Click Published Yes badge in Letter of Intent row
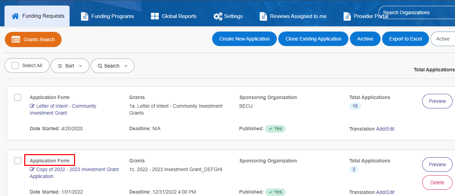 275,128
